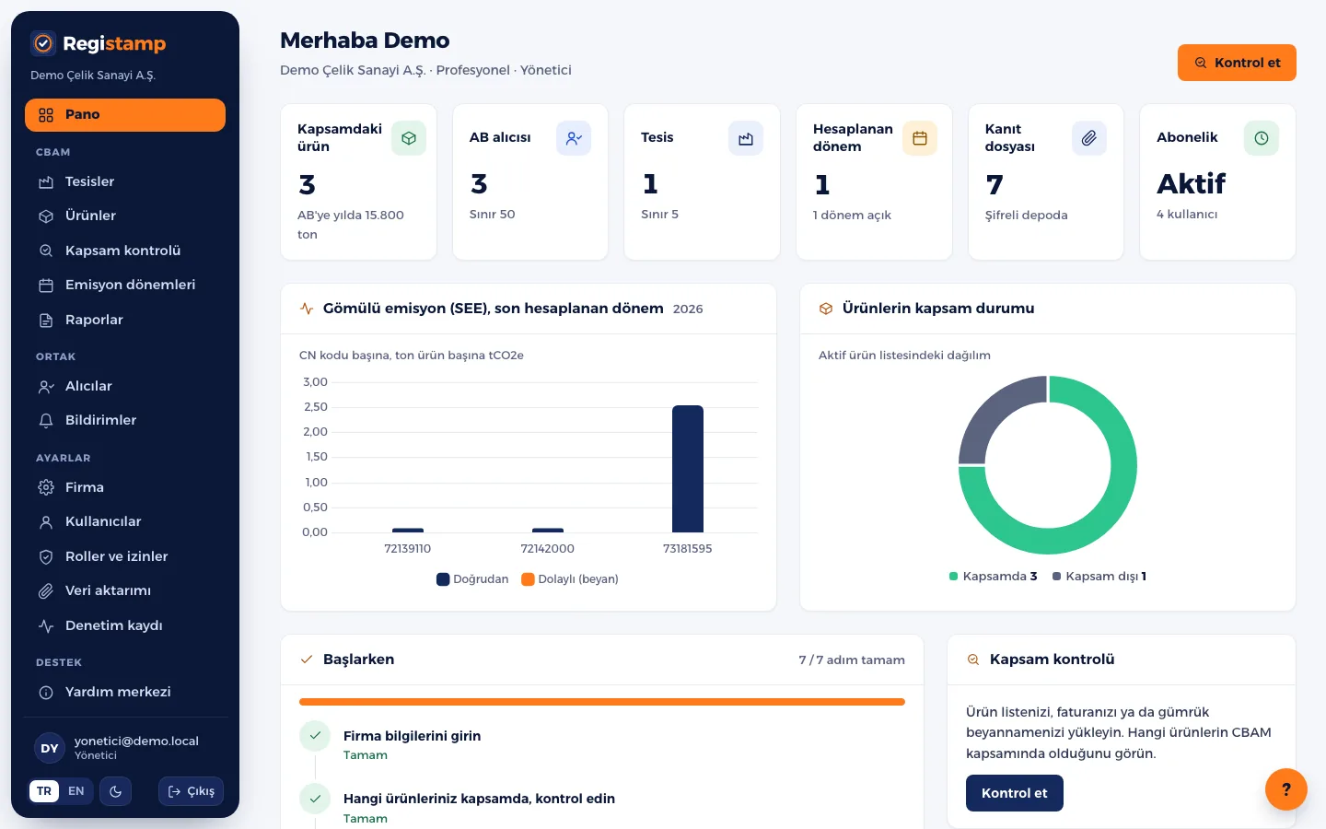
Task: Click the person icon on AB alıcısı card
Action: point(574,138)
